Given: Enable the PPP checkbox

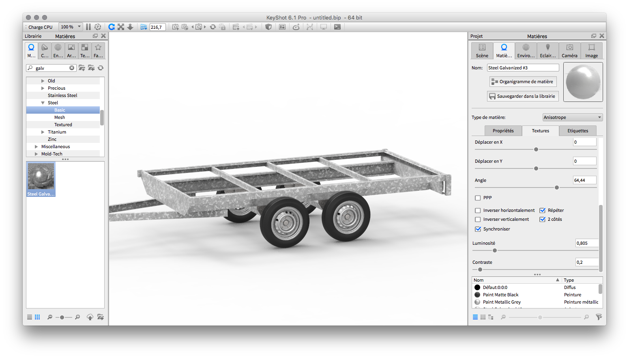Looking at the screenshot, I should [x=478, y=198].
